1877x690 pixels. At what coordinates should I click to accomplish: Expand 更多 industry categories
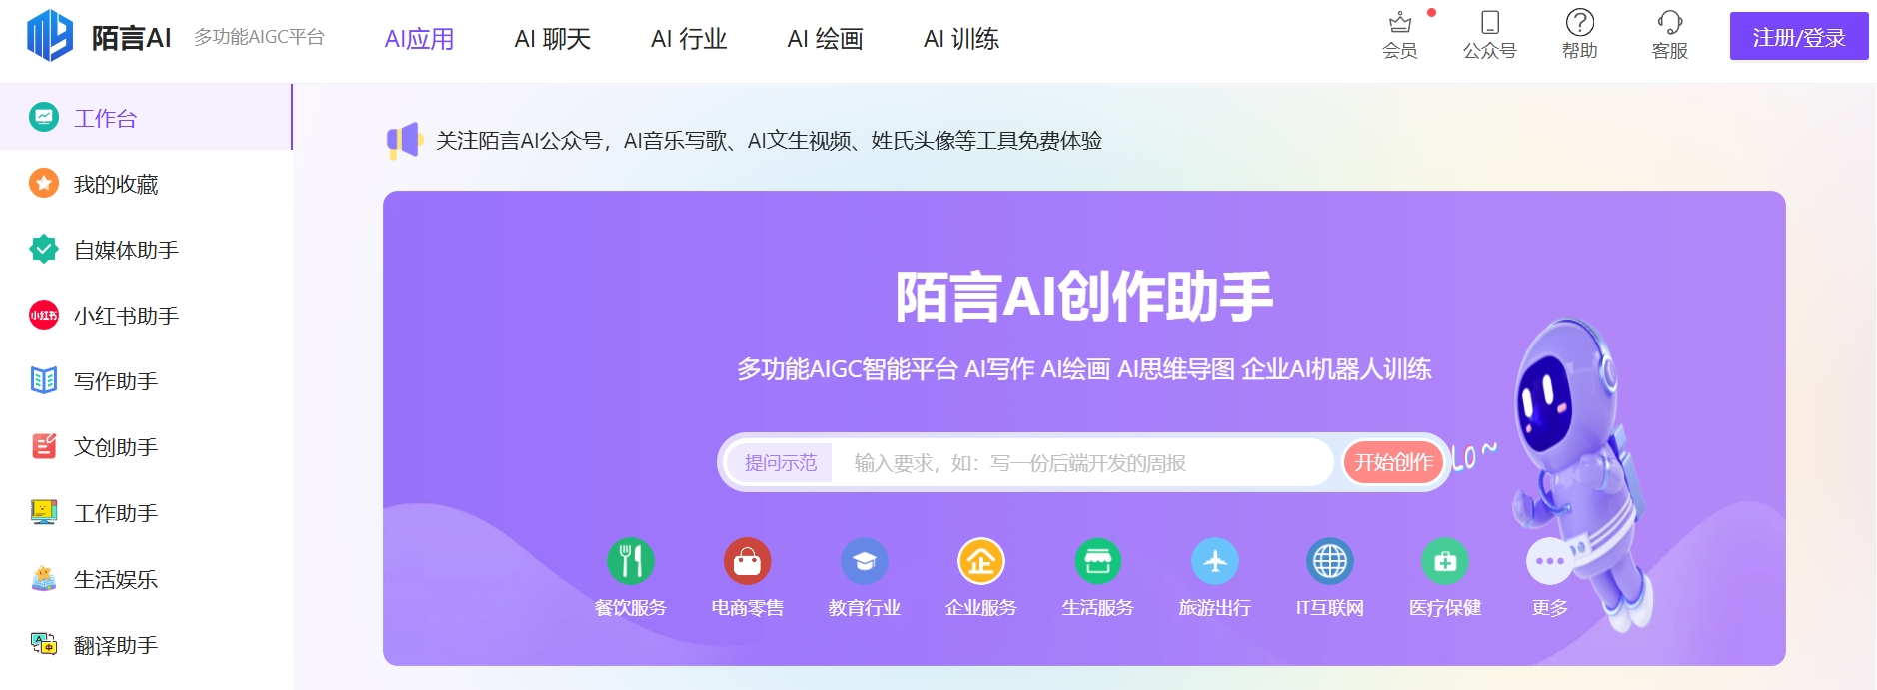(1549, 562)
